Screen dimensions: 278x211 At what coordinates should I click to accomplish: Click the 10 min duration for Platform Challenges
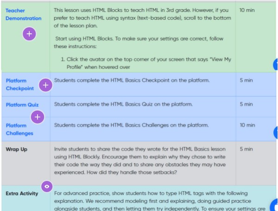[247, 125]
